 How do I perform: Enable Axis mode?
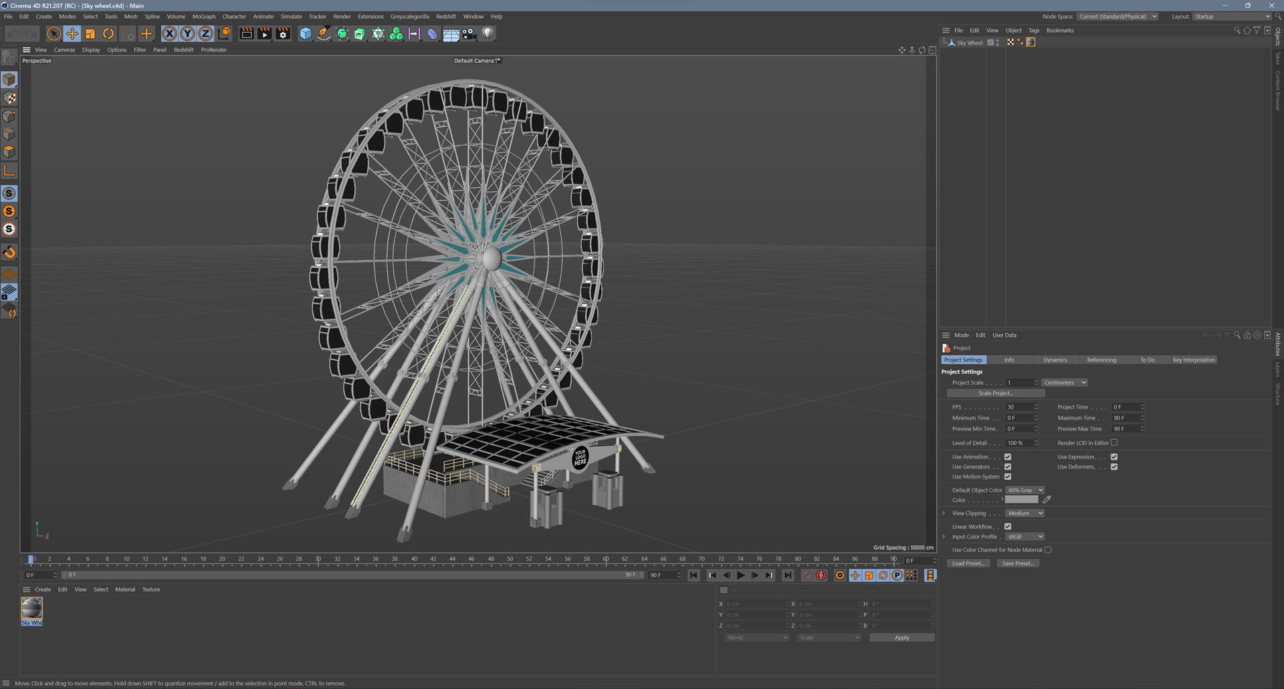point(9,171)
